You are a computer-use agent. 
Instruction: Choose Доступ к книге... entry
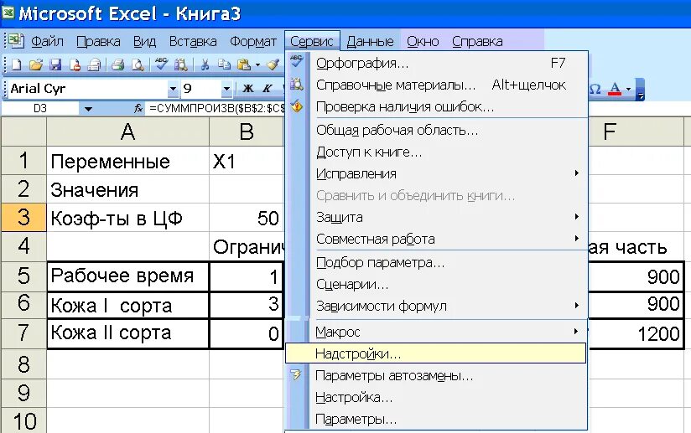click(436, 152)
